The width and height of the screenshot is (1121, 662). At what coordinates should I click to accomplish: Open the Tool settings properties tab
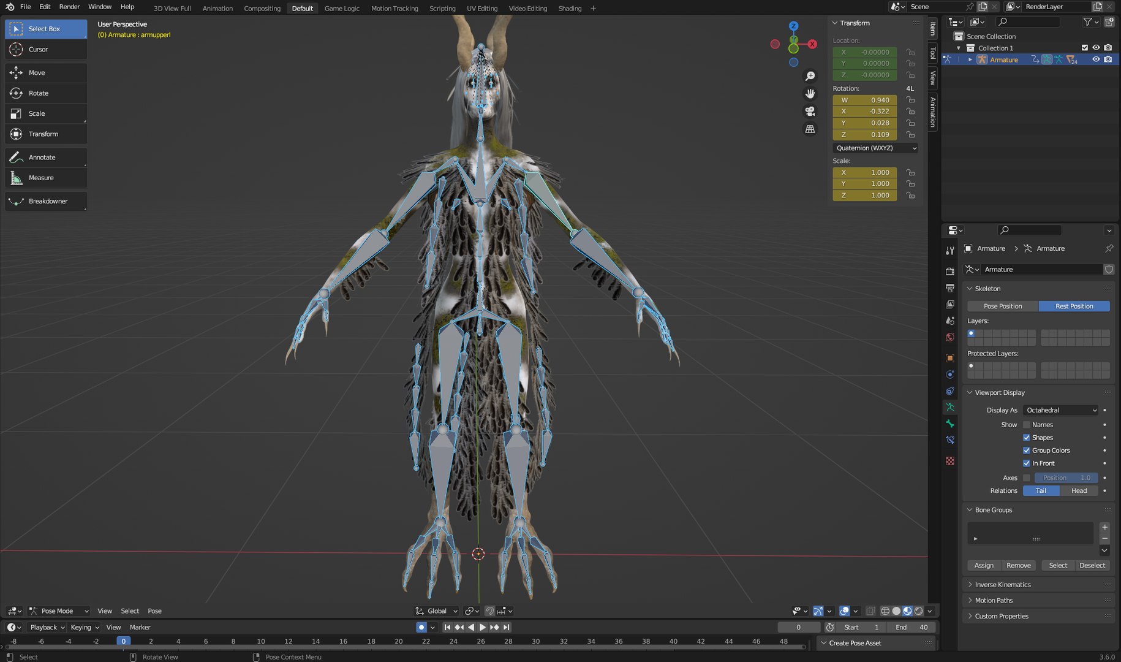coord(950,251)
